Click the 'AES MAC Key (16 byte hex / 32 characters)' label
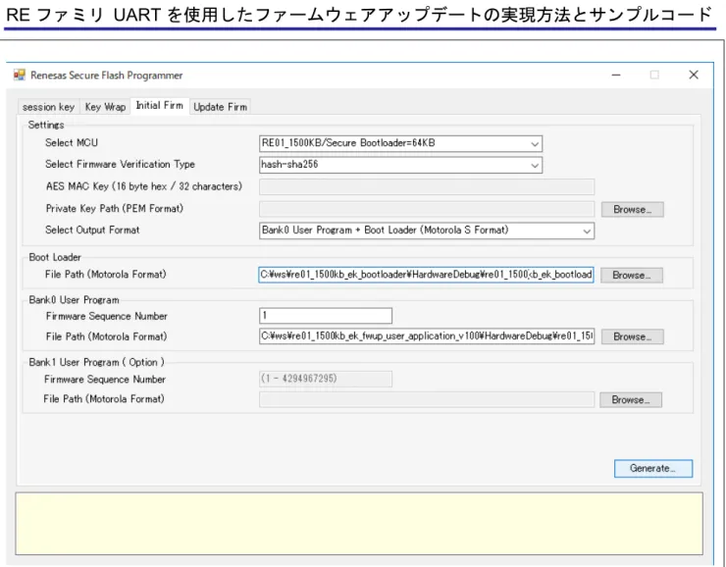Image resolution: width=726 pixels, height=567 pixels. (144, 186)
